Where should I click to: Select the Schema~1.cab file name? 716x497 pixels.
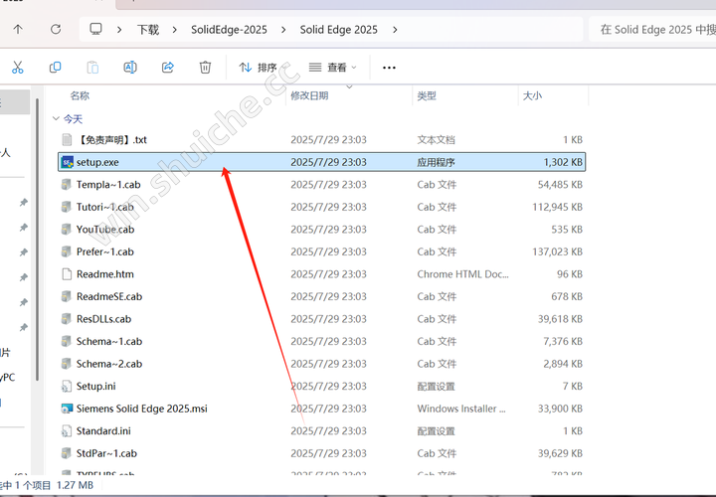click(109, 341)
